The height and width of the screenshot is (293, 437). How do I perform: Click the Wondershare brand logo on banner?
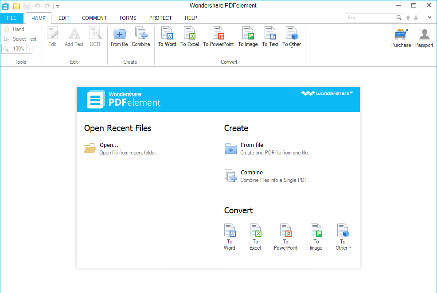327,93
